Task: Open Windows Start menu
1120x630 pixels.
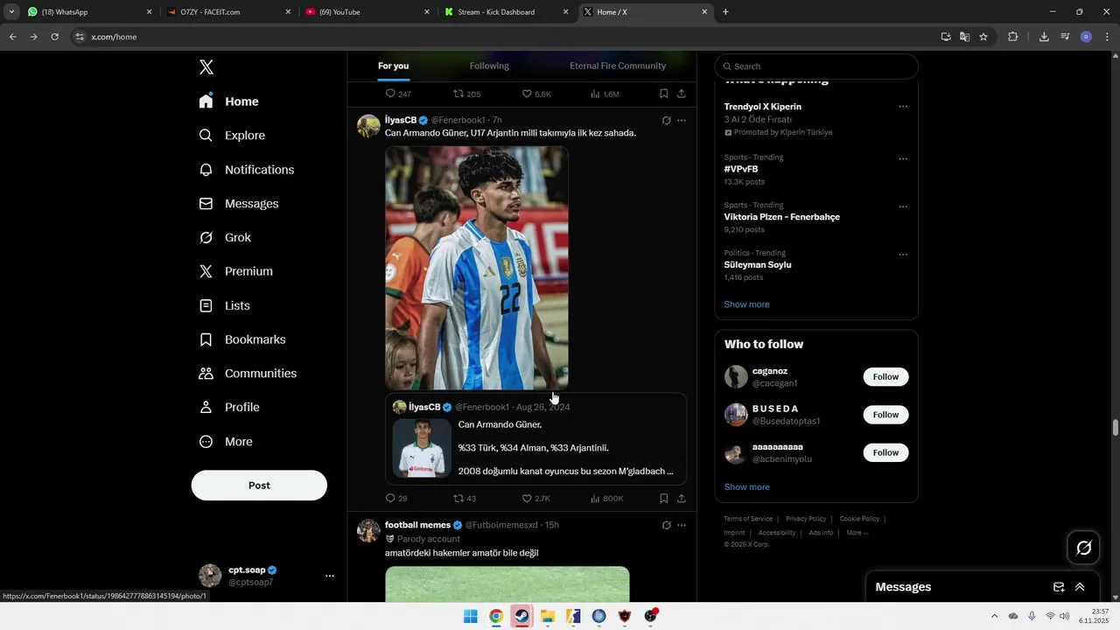Action: tap(470, 616)
